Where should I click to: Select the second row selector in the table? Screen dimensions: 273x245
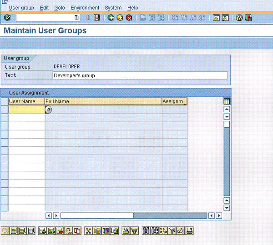point(5,118)
